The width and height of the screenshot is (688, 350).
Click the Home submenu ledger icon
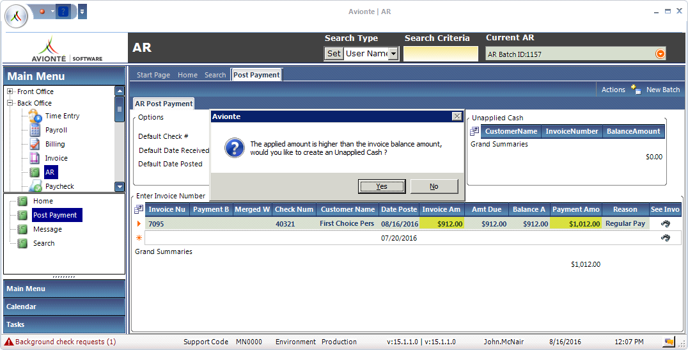22,201
